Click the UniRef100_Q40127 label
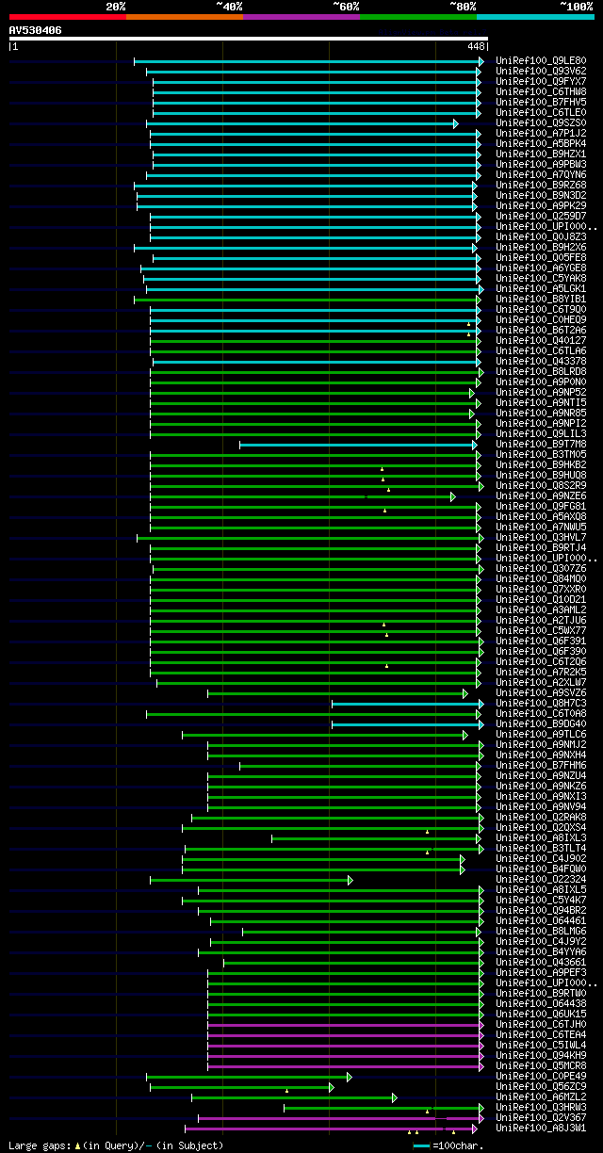 tap(541, 341)
